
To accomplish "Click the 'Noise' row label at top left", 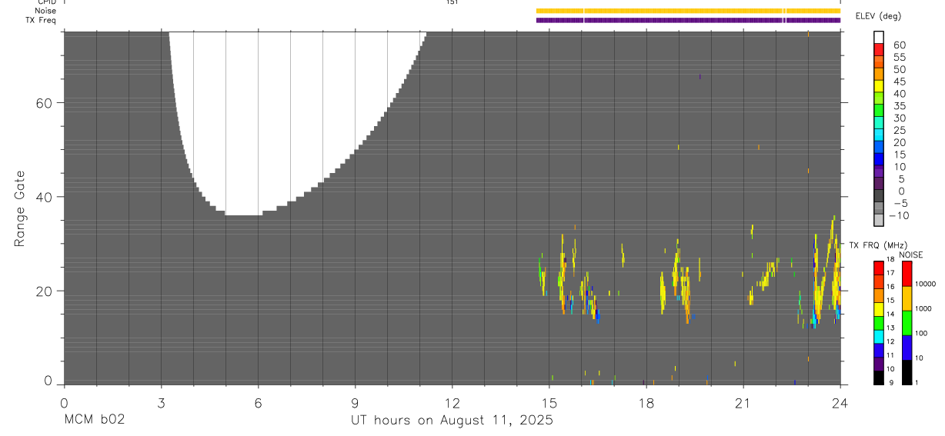I will [x=45, y=11].
